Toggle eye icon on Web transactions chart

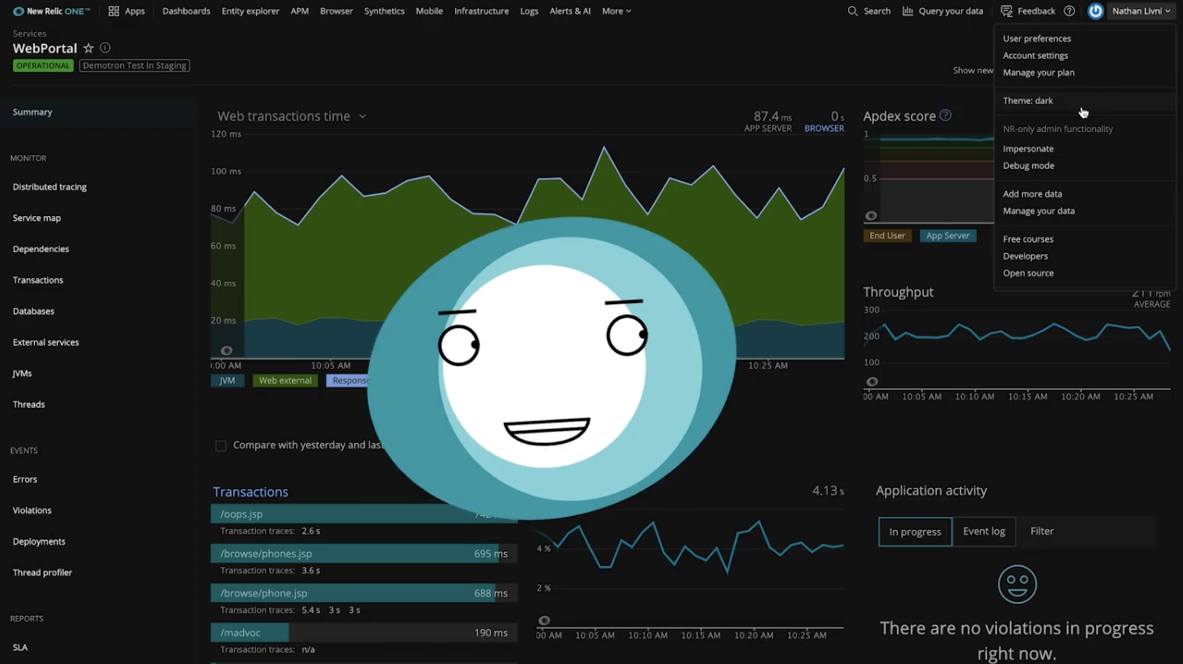pyautogui.click(x=226, y=351)
